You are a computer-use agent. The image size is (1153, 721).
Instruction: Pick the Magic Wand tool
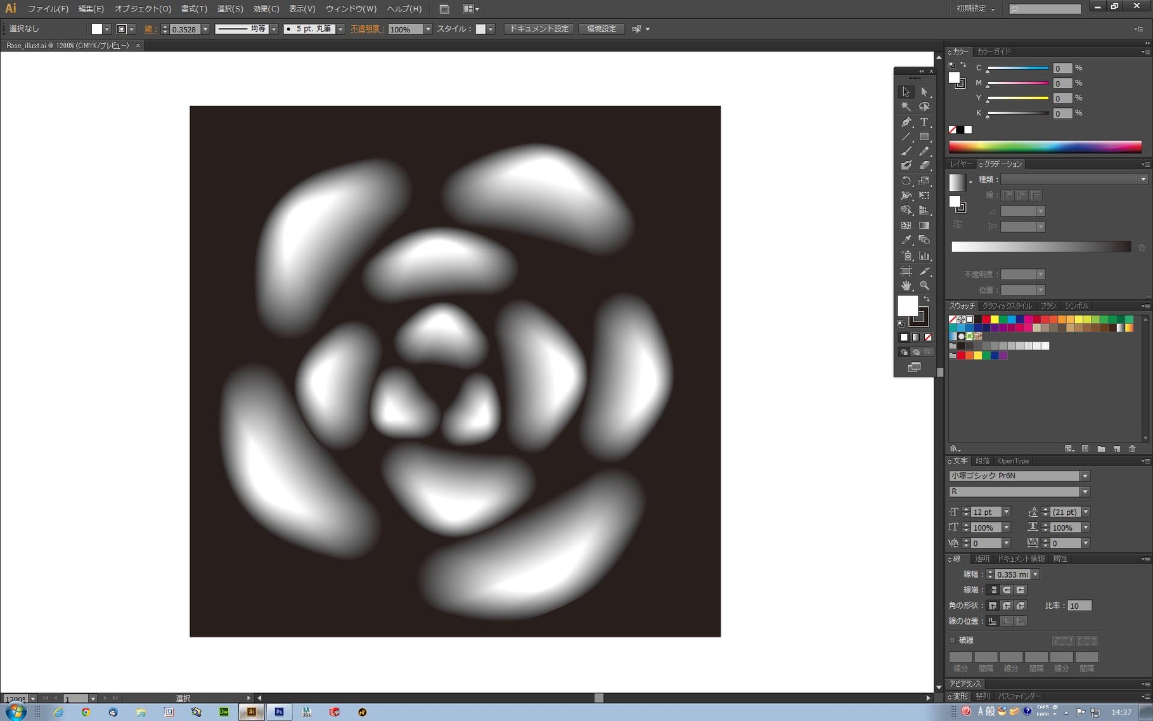906,107
